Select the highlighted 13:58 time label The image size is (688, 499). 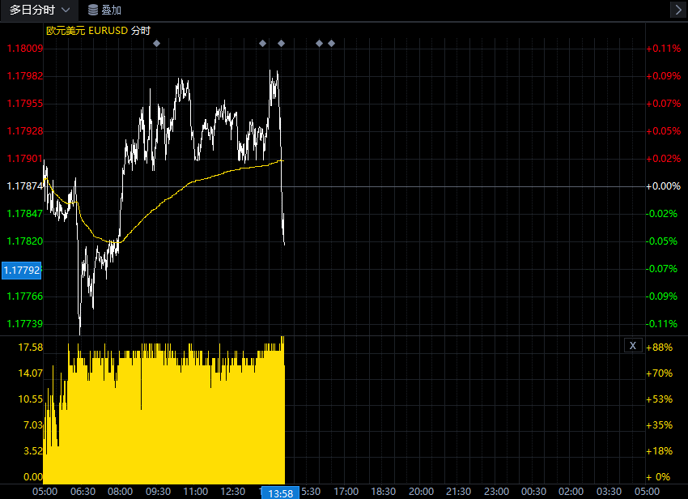tap(280, 493)
